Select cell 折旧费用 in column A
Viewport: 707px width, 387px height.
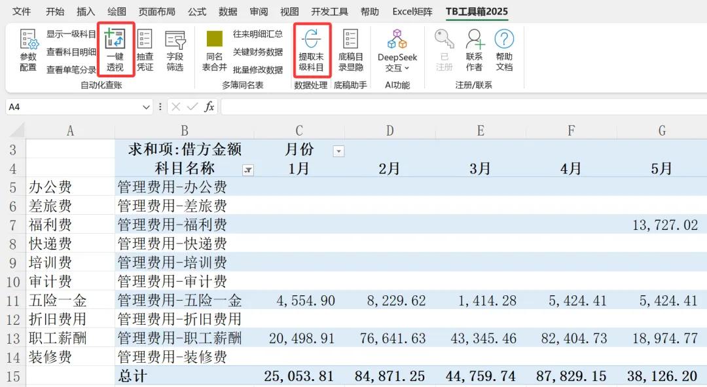70,320
